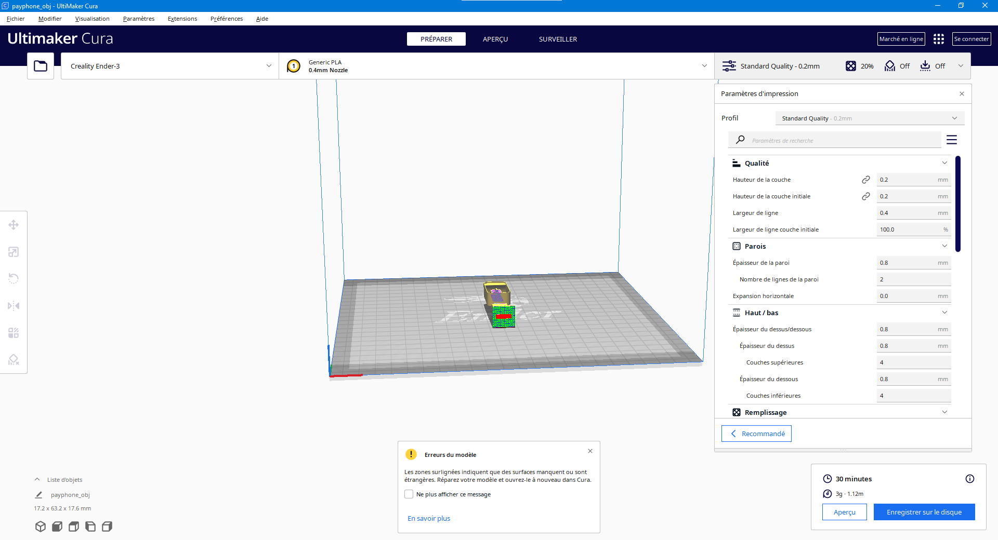Rename payphone_obj with pencil icon
Image resolution: width=998 pixels, height=540 pixels.
coord(38,495)
